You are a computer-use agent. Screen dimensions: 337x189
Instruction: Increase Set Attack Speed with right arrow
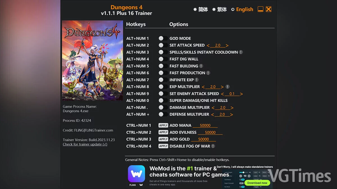pyautogui.click(x=227, y=45)
